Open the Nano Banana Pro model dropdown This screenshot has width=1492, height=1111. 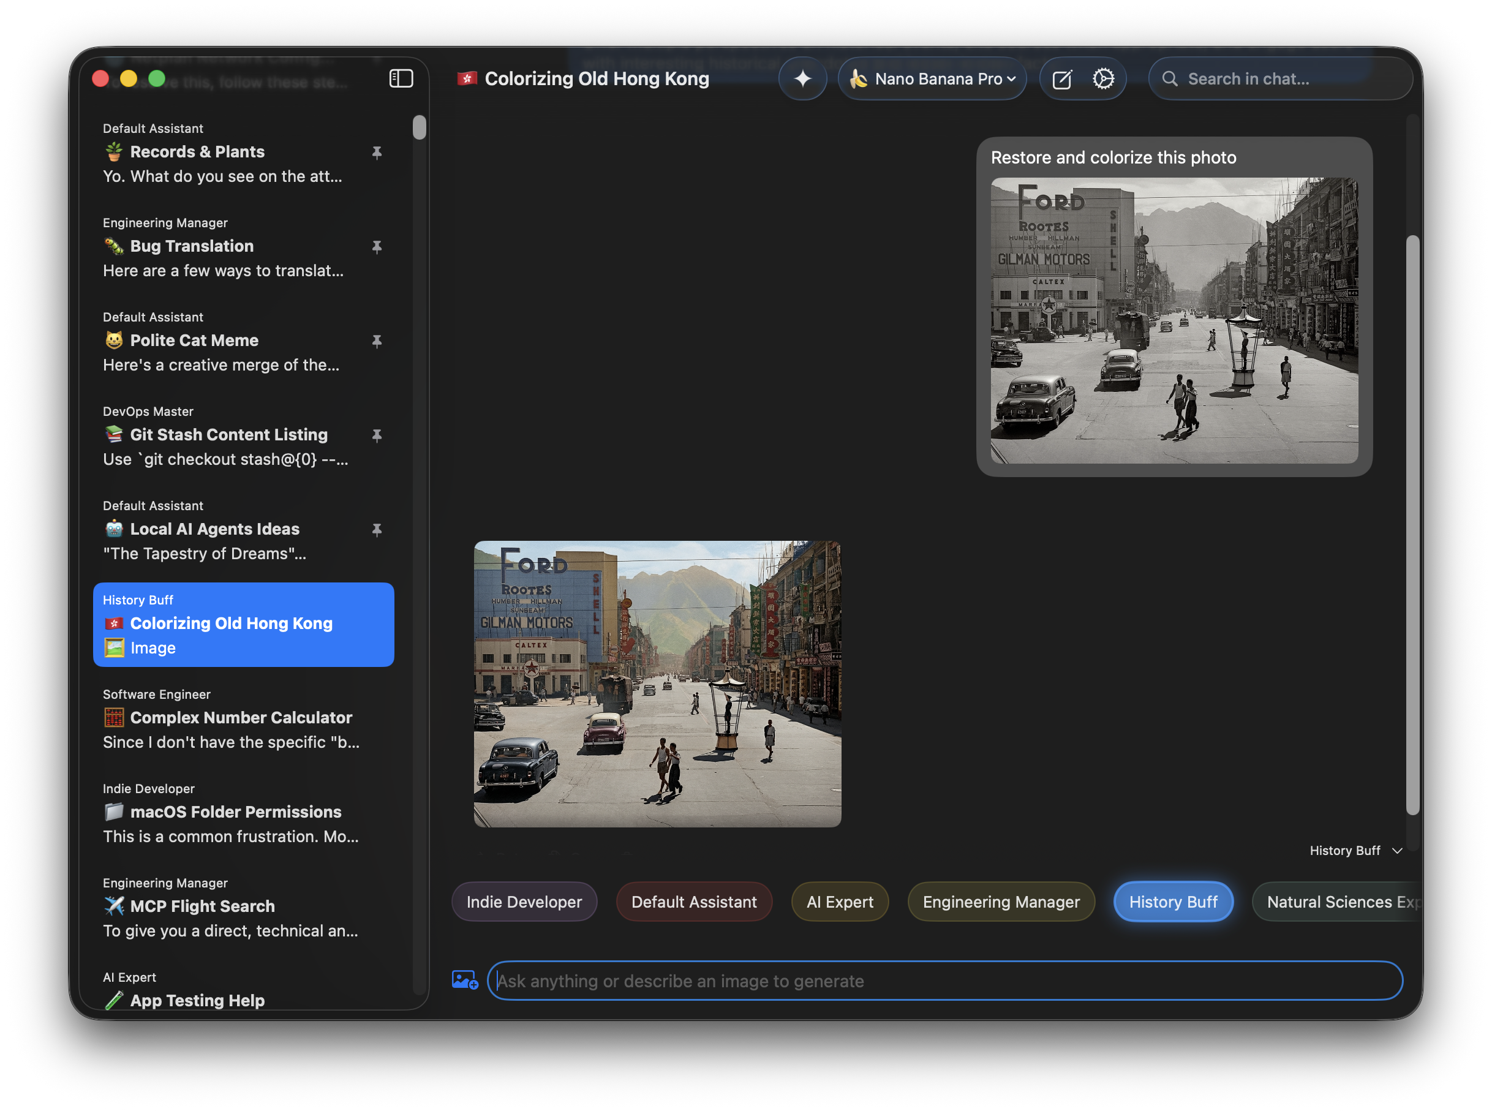[x=932, y=78]
